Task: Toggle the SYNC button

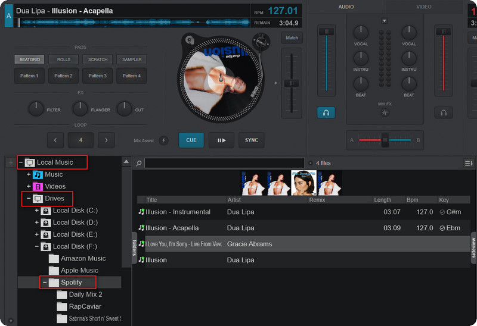Action: click(251, 140)
